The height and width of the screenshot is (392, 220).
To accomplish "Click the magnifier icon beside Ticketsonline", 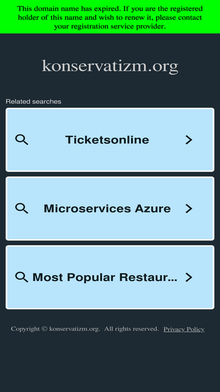I will [22, 139].
